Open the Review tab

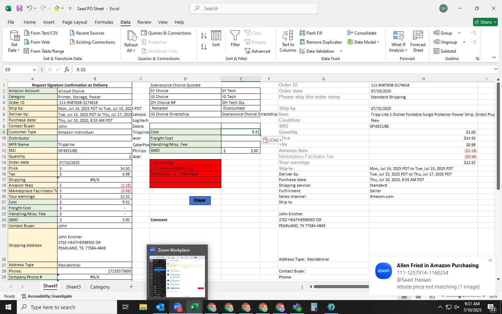pyautogui.click(x=144, y=22)
